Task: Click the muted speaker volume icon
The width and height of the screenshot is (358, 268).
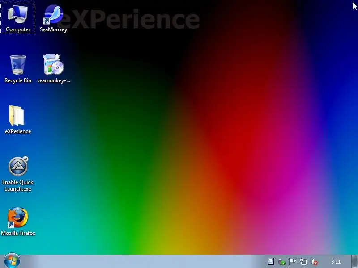Action: pos(314,262)
